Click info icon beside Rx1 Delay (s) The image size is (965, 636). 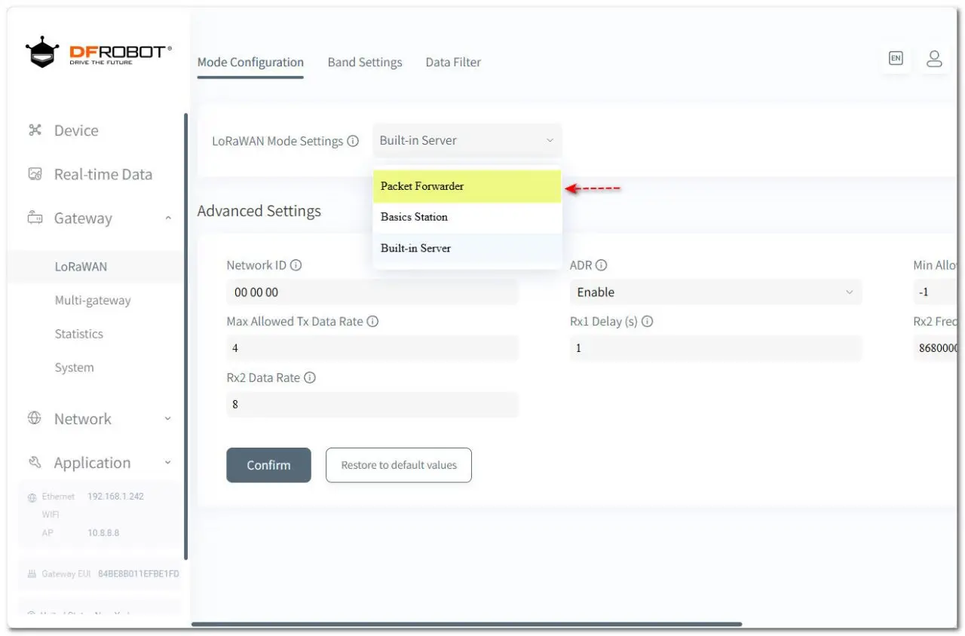tap(647, 321)
